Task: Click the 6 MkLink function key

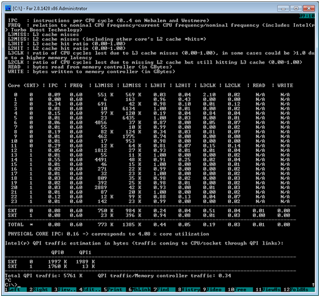Action: click(140, 289)
